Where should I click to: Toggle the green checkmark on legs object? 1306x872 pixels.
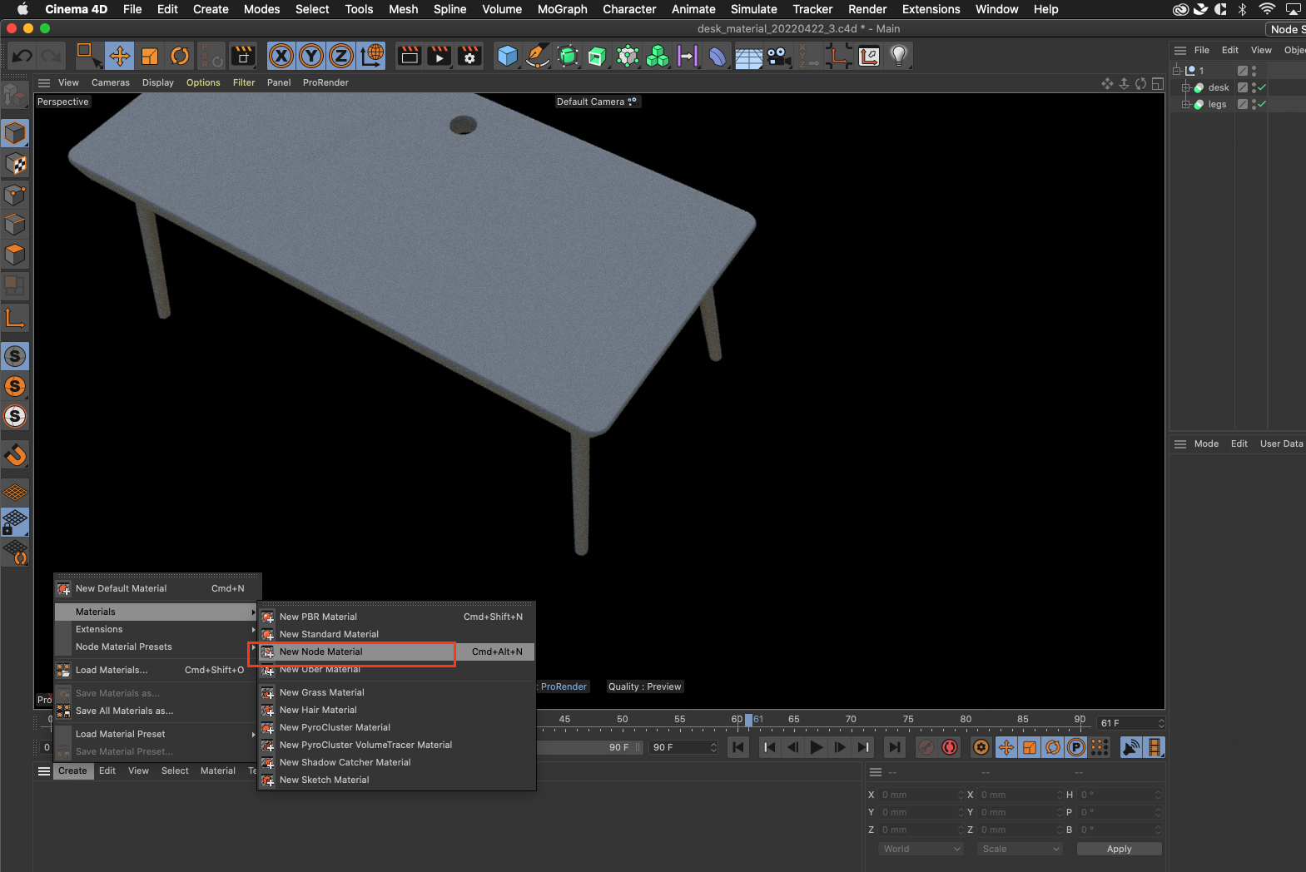click(1262, 104)
